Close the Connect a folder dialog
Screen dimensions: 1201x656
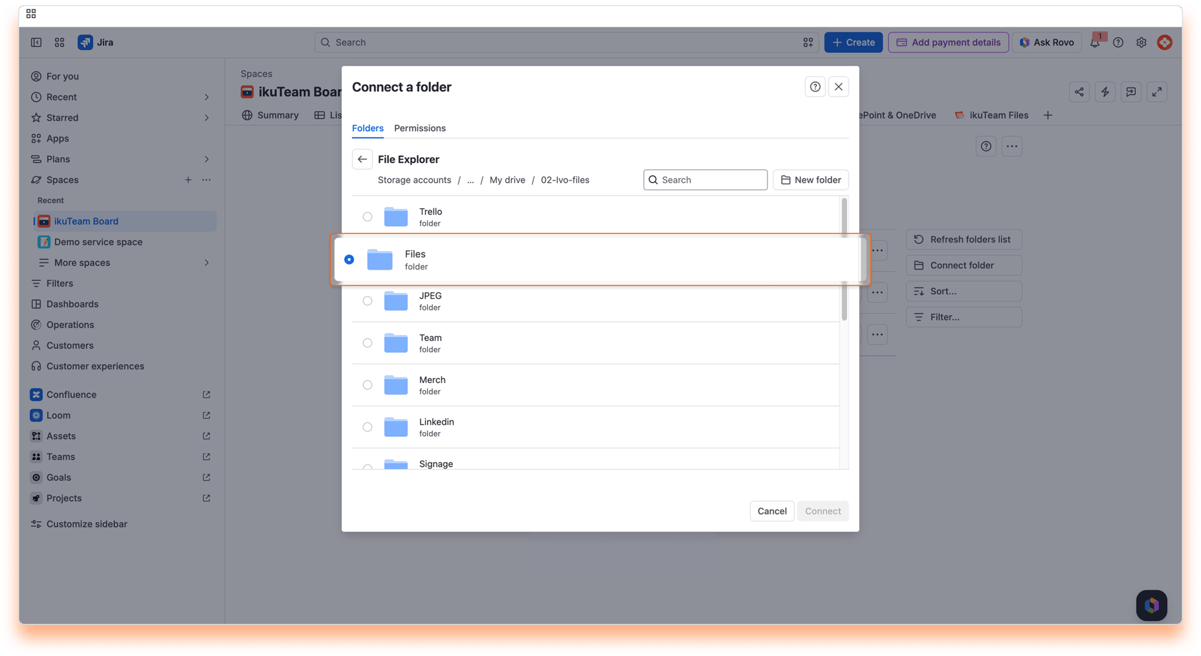[839, 87]
